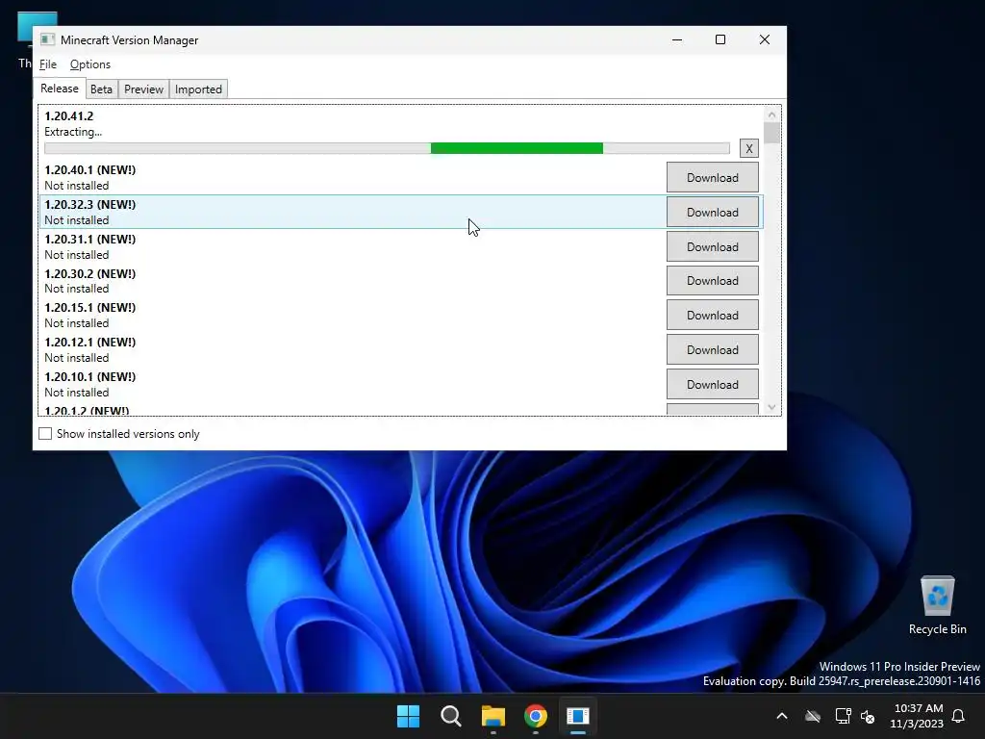Open File Explorer from the taskbar
985x739 pixels.
tap(493, 716)
